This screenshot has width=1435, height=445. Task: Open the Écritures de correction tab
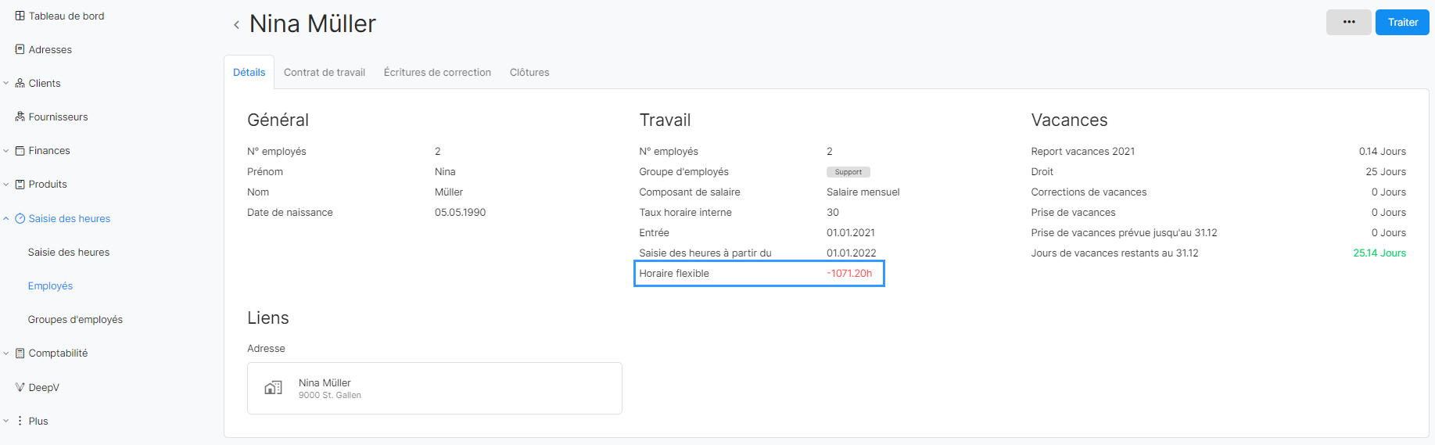[x=437, y=72]
